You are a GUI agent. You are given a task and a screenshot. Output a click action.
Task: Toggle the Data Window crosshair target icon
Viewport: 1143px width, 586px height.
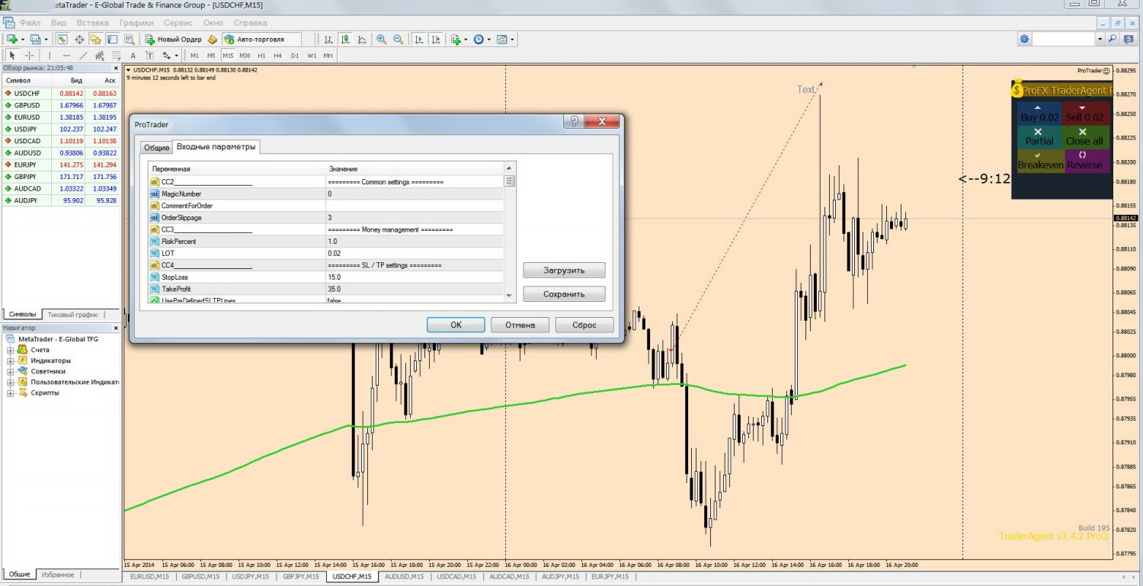79,39
